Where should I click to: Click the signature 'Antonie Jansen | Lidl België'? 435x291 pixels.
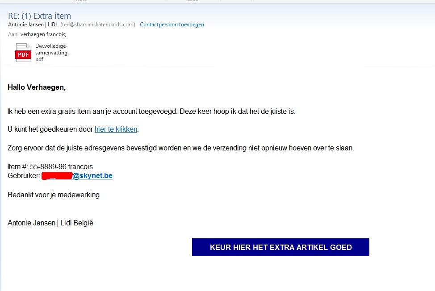pos(50,223)
